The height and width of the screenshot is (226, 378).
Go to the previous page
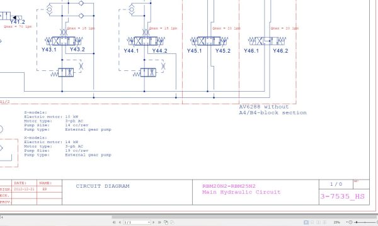click(x=120, y=222)
